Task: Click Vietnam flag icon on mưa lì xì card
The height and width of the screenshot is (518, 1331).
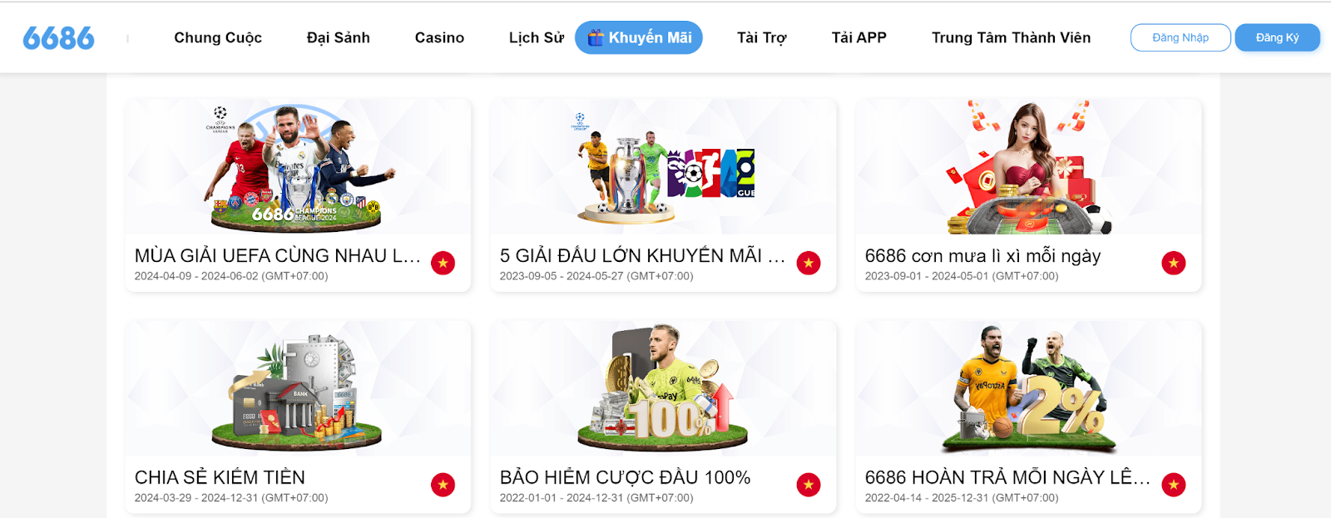Action: tap(1174, 263)
